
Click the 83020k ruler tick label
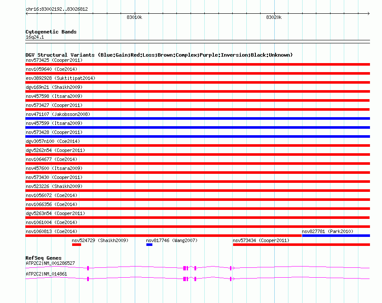pos(274,17)
